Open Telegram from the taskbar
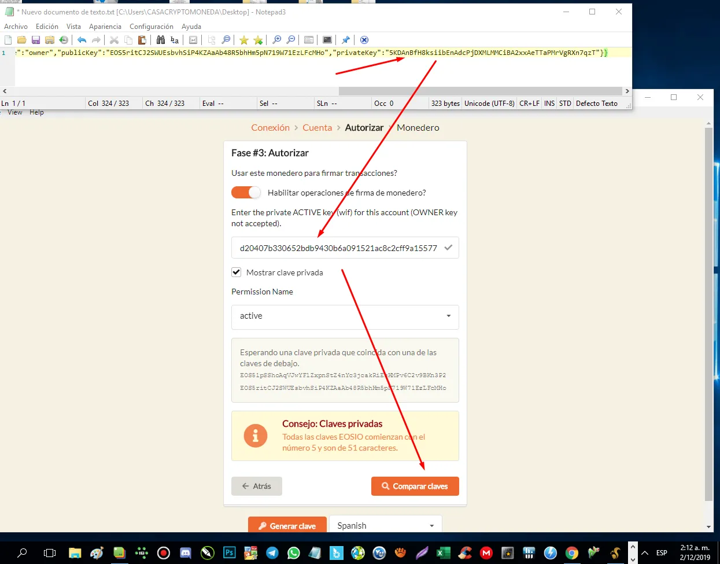Image resolution: width=720 pixels, height=564 pixels. click(x=272, y=553)
